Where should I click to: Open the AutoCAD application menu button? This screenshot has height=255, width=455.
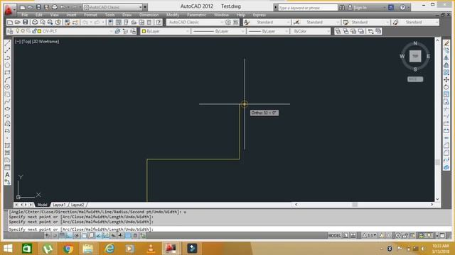(x=9, y=9)
